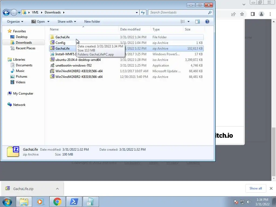Open Explorer help icon

click(x=207, y=22)
